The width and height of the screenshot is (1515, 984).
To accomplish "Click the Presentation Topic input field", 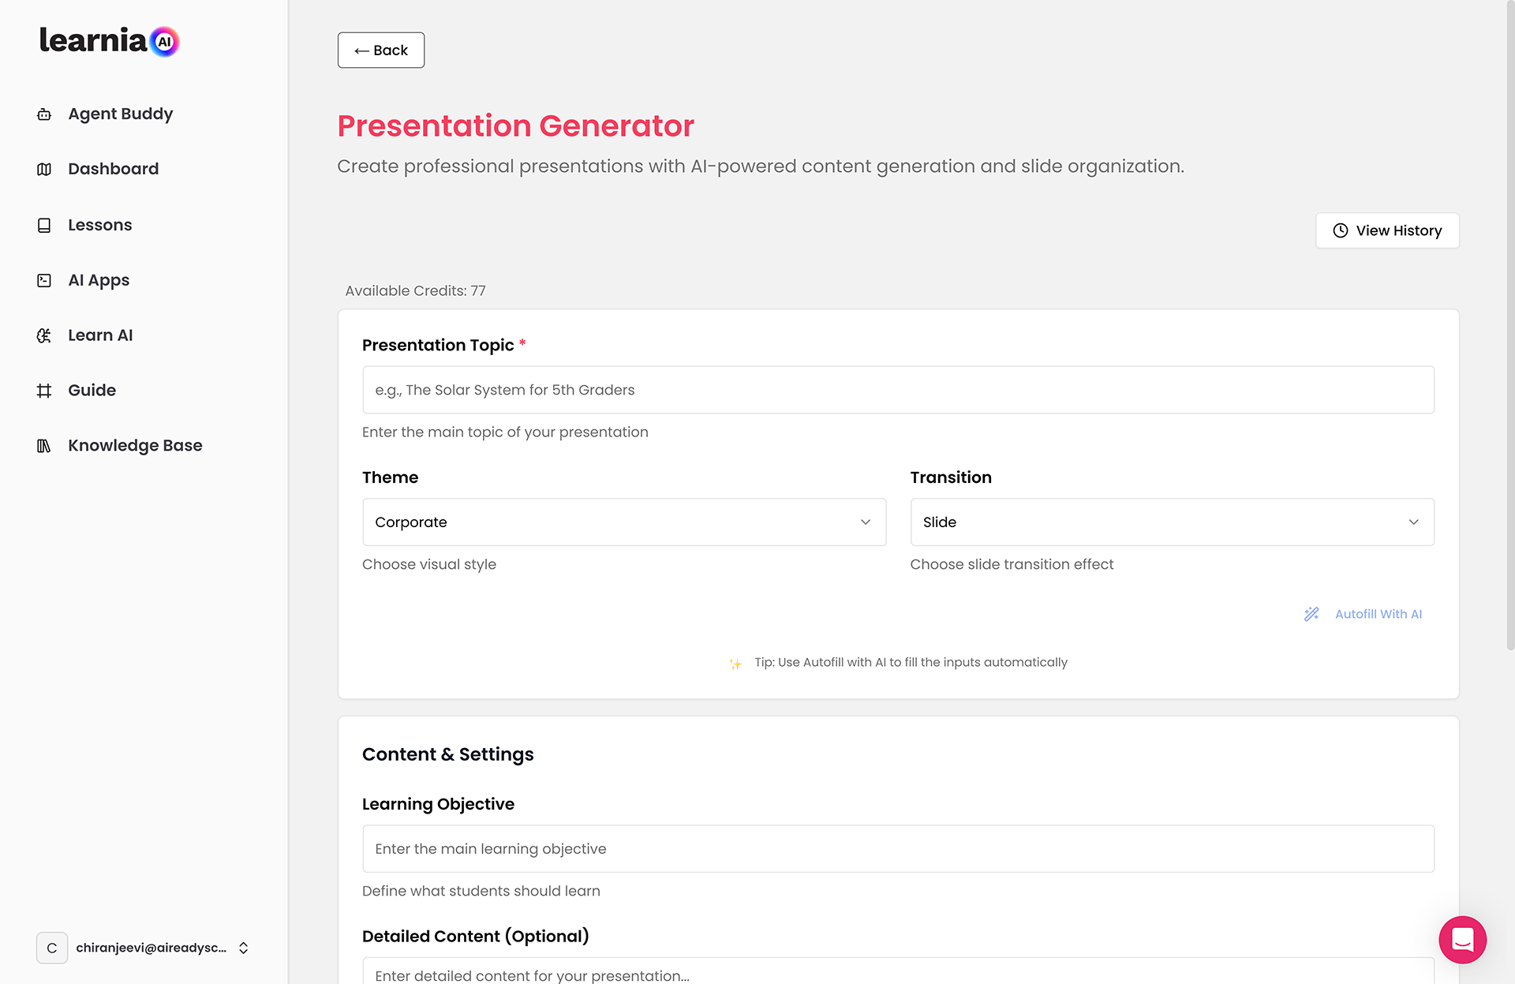I will 898,390.
